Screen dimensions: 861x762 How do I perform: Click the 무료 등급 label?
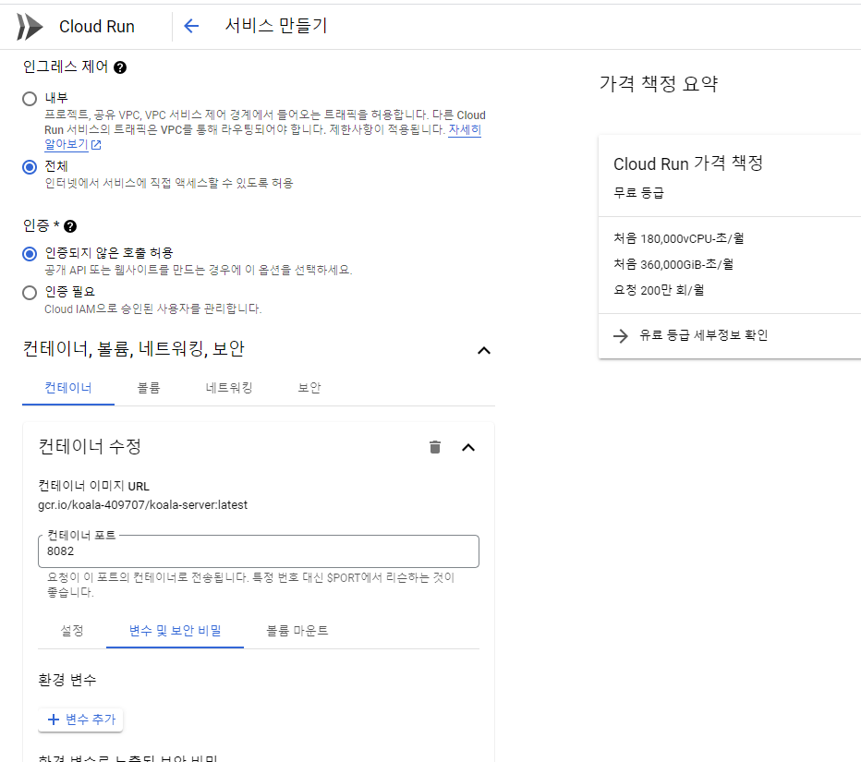point(638,193)
